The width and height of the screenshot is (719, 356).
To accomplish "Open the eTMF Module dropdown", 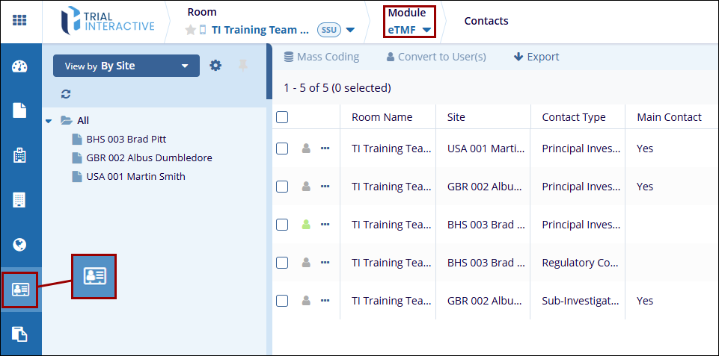I will click(x=409, y=30).
